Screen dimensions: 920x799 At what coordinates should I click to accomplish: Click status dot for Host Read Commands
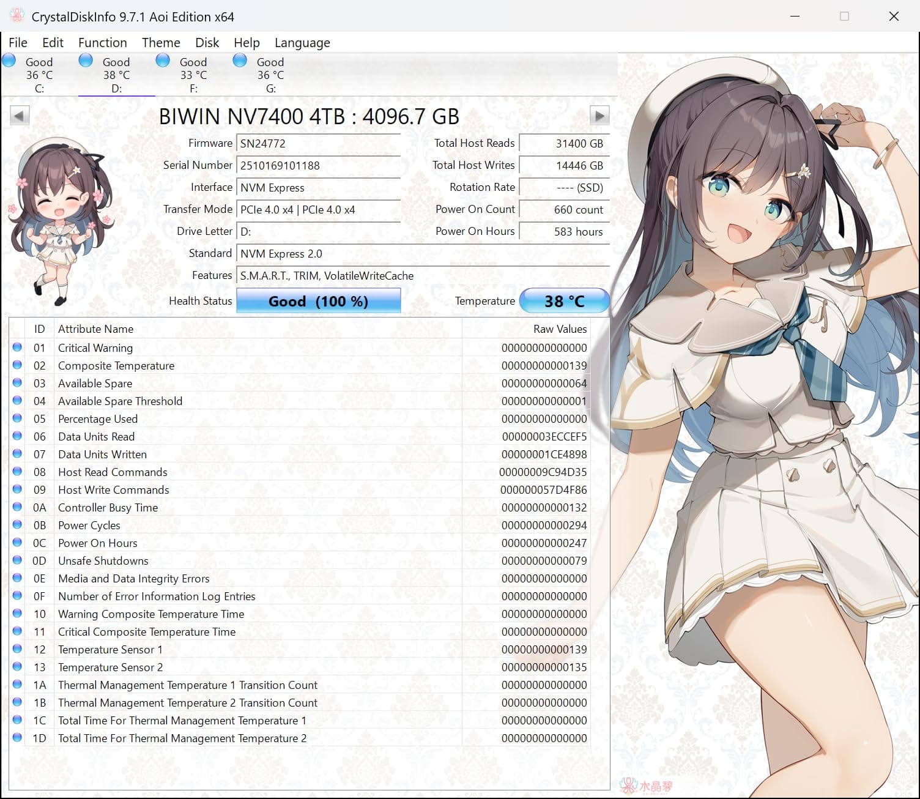(18, 472)
